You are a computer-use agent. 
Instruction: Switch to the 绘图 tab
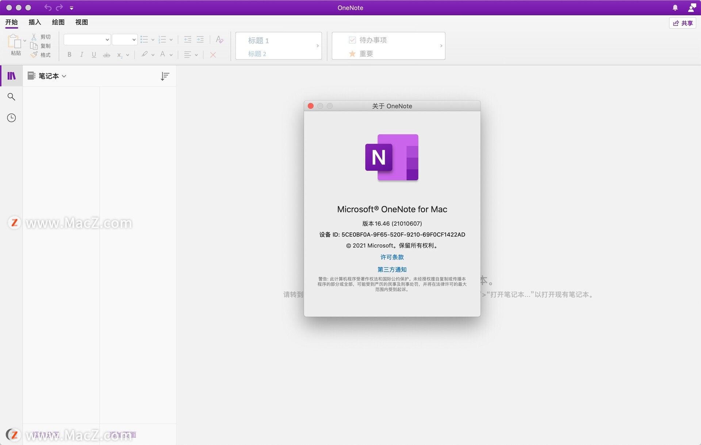tap(58, 22)
